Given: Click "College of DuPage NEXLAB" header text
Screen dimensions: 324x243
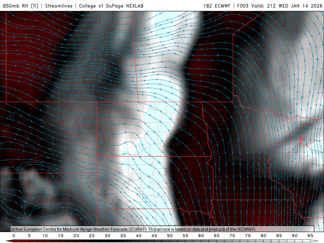Looking at the screenshot, I should (x=111, y=6).
